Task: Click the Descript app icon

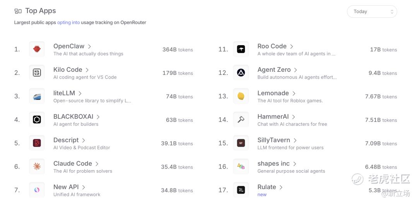Action: [x=37, y=143]
